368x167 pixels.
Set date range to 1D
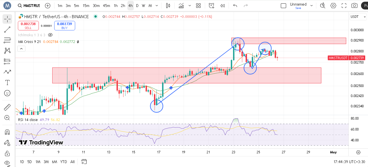22,162
